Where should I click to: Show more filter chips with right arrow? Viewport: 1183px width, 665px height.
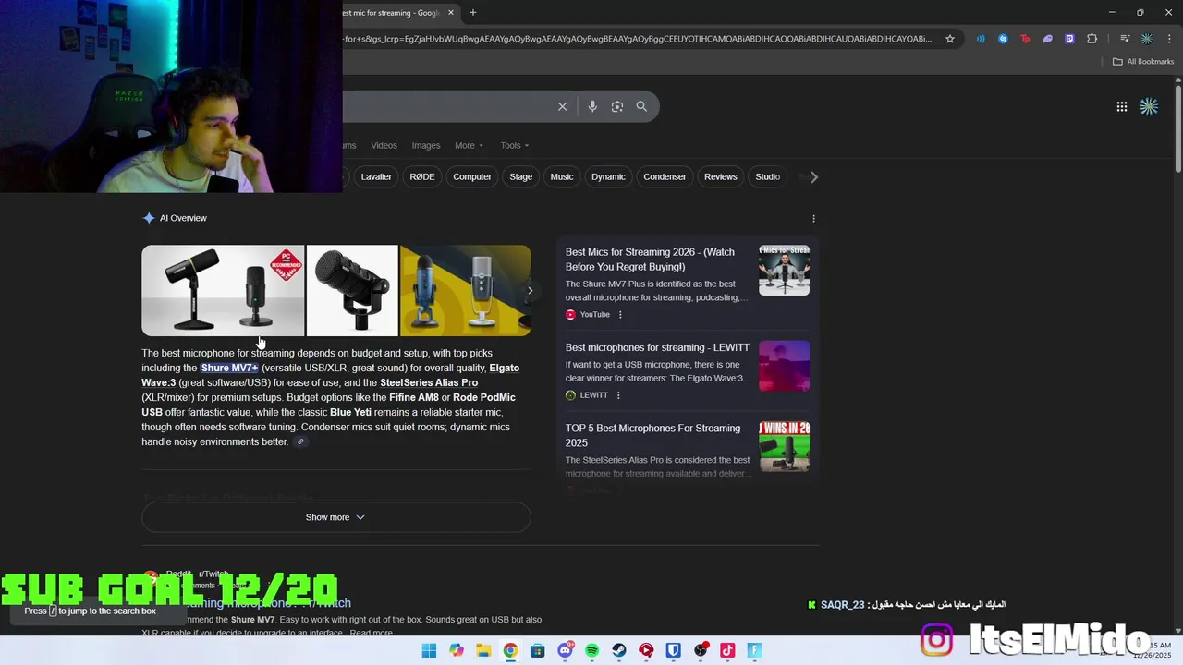pyautogui.click(x=813, y=176)
